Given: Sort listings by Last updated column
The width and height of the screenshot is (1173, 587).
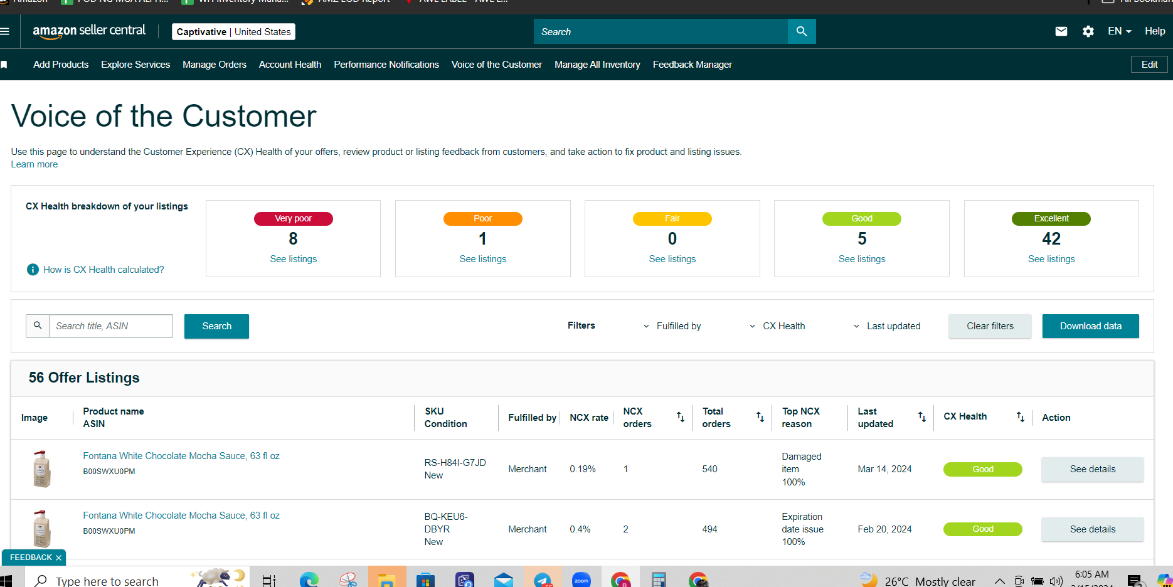Looking at the screenshot, I should 922,417.
